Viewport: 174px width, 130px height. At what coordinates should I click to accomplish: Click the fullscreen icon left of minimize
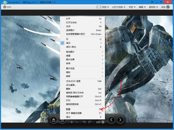click(152, 2)
